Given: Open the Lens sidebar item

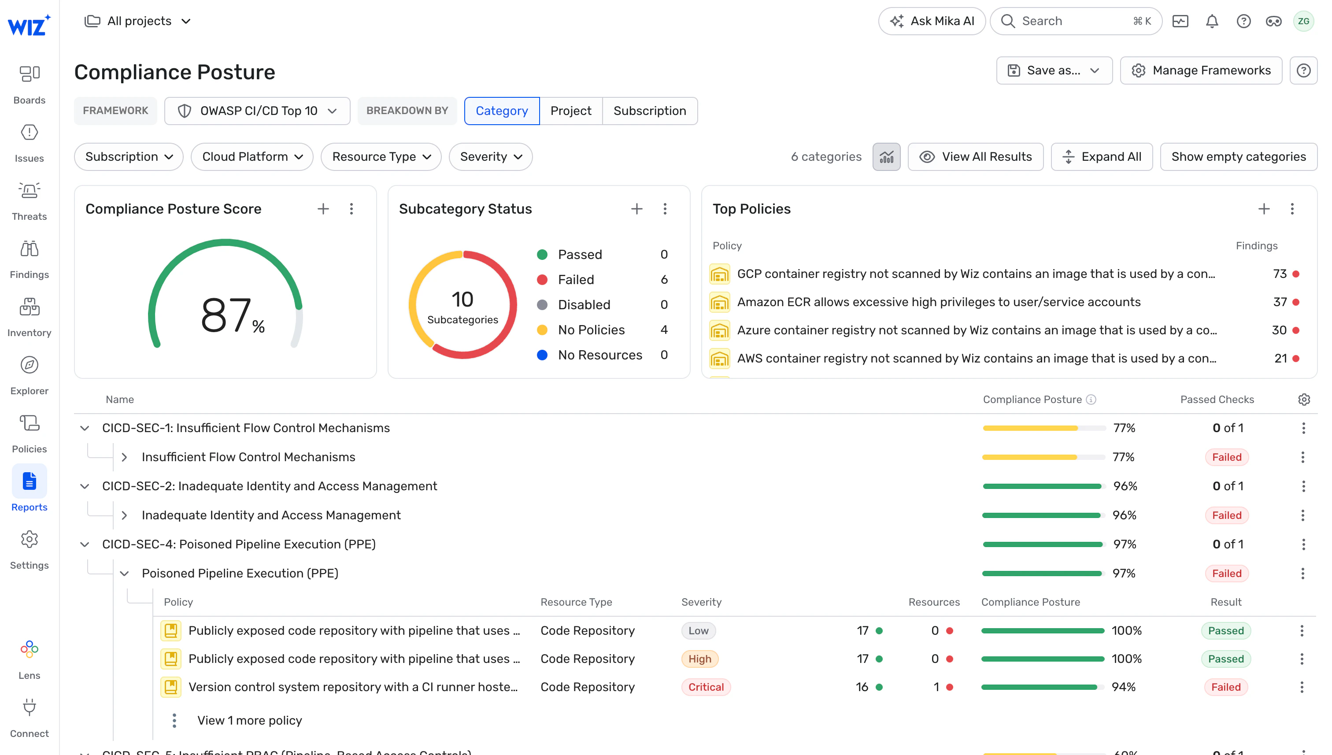Looking at the screenshot, I should [29, 659].
